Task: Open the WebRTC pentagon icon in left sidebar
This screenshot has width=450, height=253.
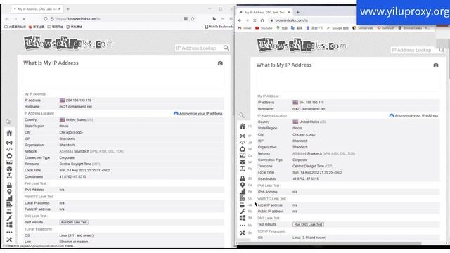Action: (x=9, y=156)
